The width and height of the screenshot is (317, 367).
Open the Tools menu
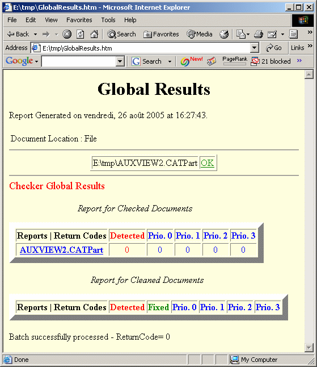(x=108, y=20)
